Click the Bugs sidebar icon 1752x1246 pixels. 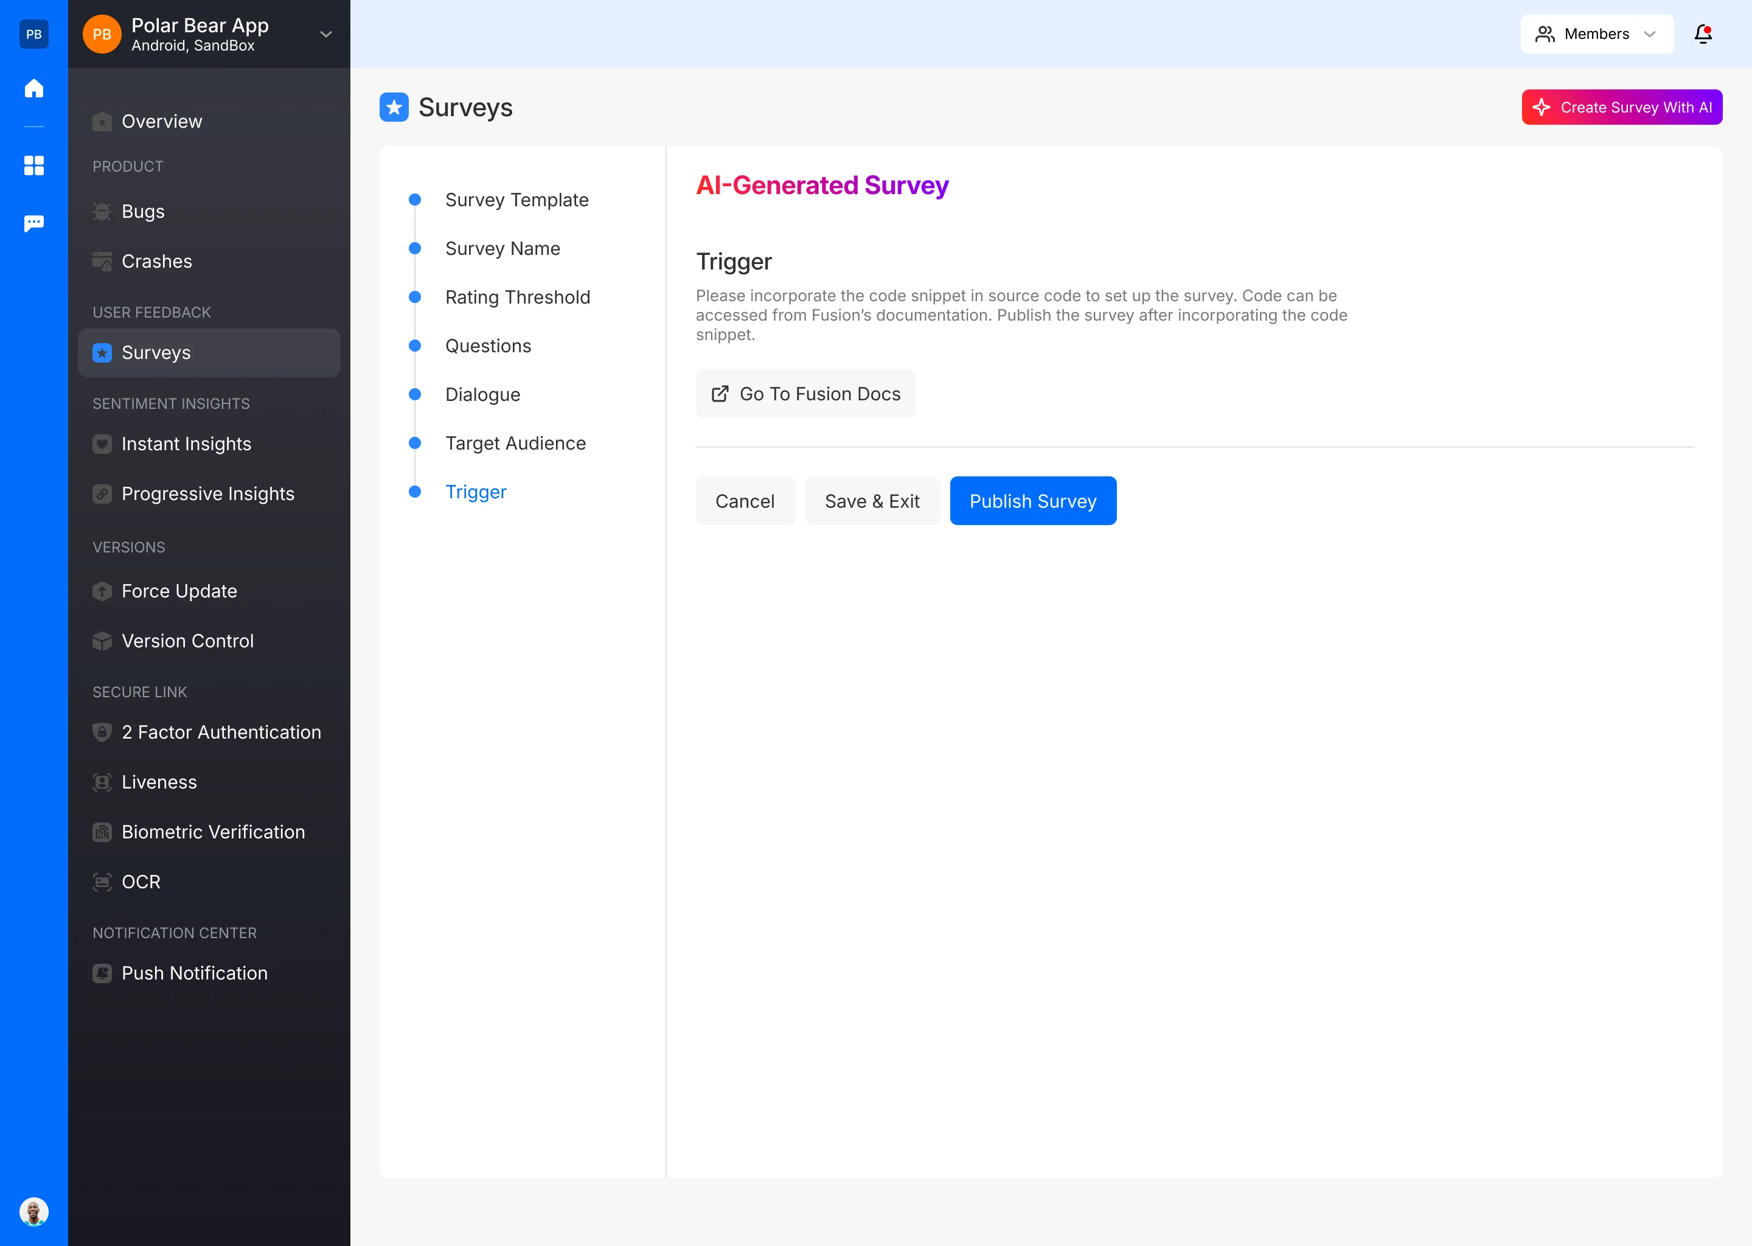(102, 212)
